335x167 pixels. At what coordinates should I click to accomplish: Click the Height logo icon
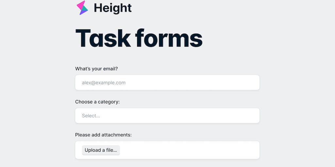pos(82,8)
